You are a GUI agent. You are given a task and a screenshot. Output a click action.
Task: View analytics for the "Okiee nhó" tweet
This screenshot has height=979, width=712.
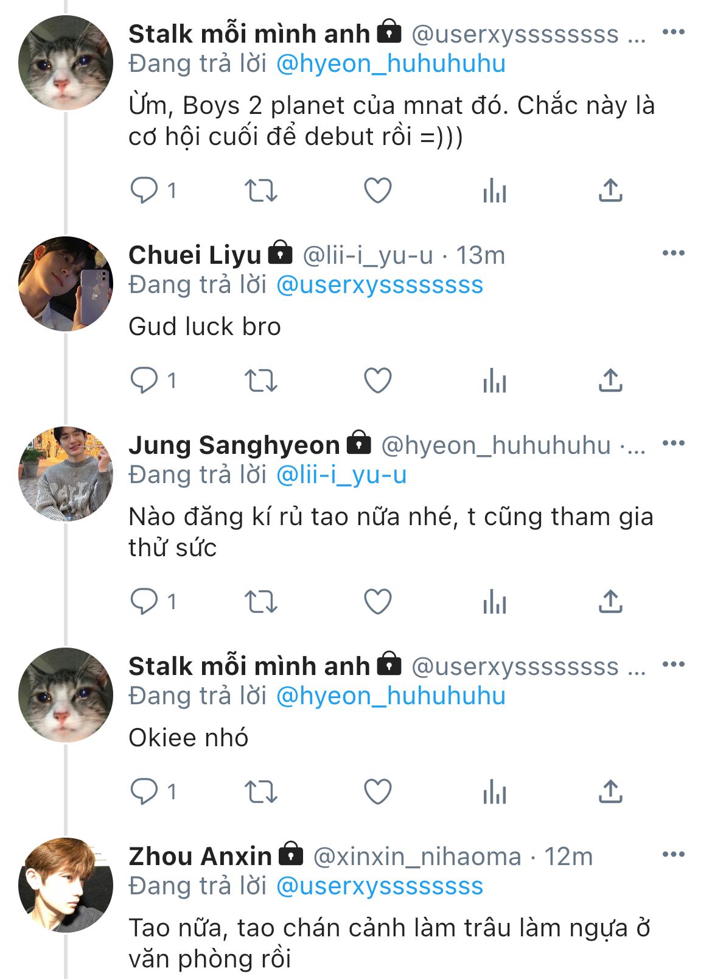click(494, 792)
